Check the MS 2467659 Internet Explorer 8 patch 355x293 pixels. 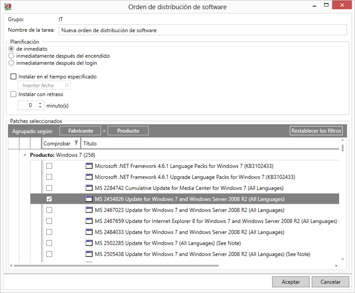(x=49, y=221)
